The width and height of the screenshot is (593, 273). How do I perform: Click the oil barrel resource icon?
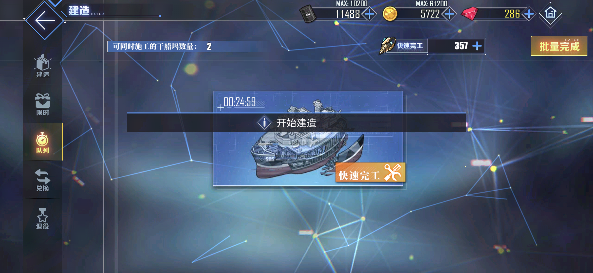pyautogui.click(x=308, y=14)
